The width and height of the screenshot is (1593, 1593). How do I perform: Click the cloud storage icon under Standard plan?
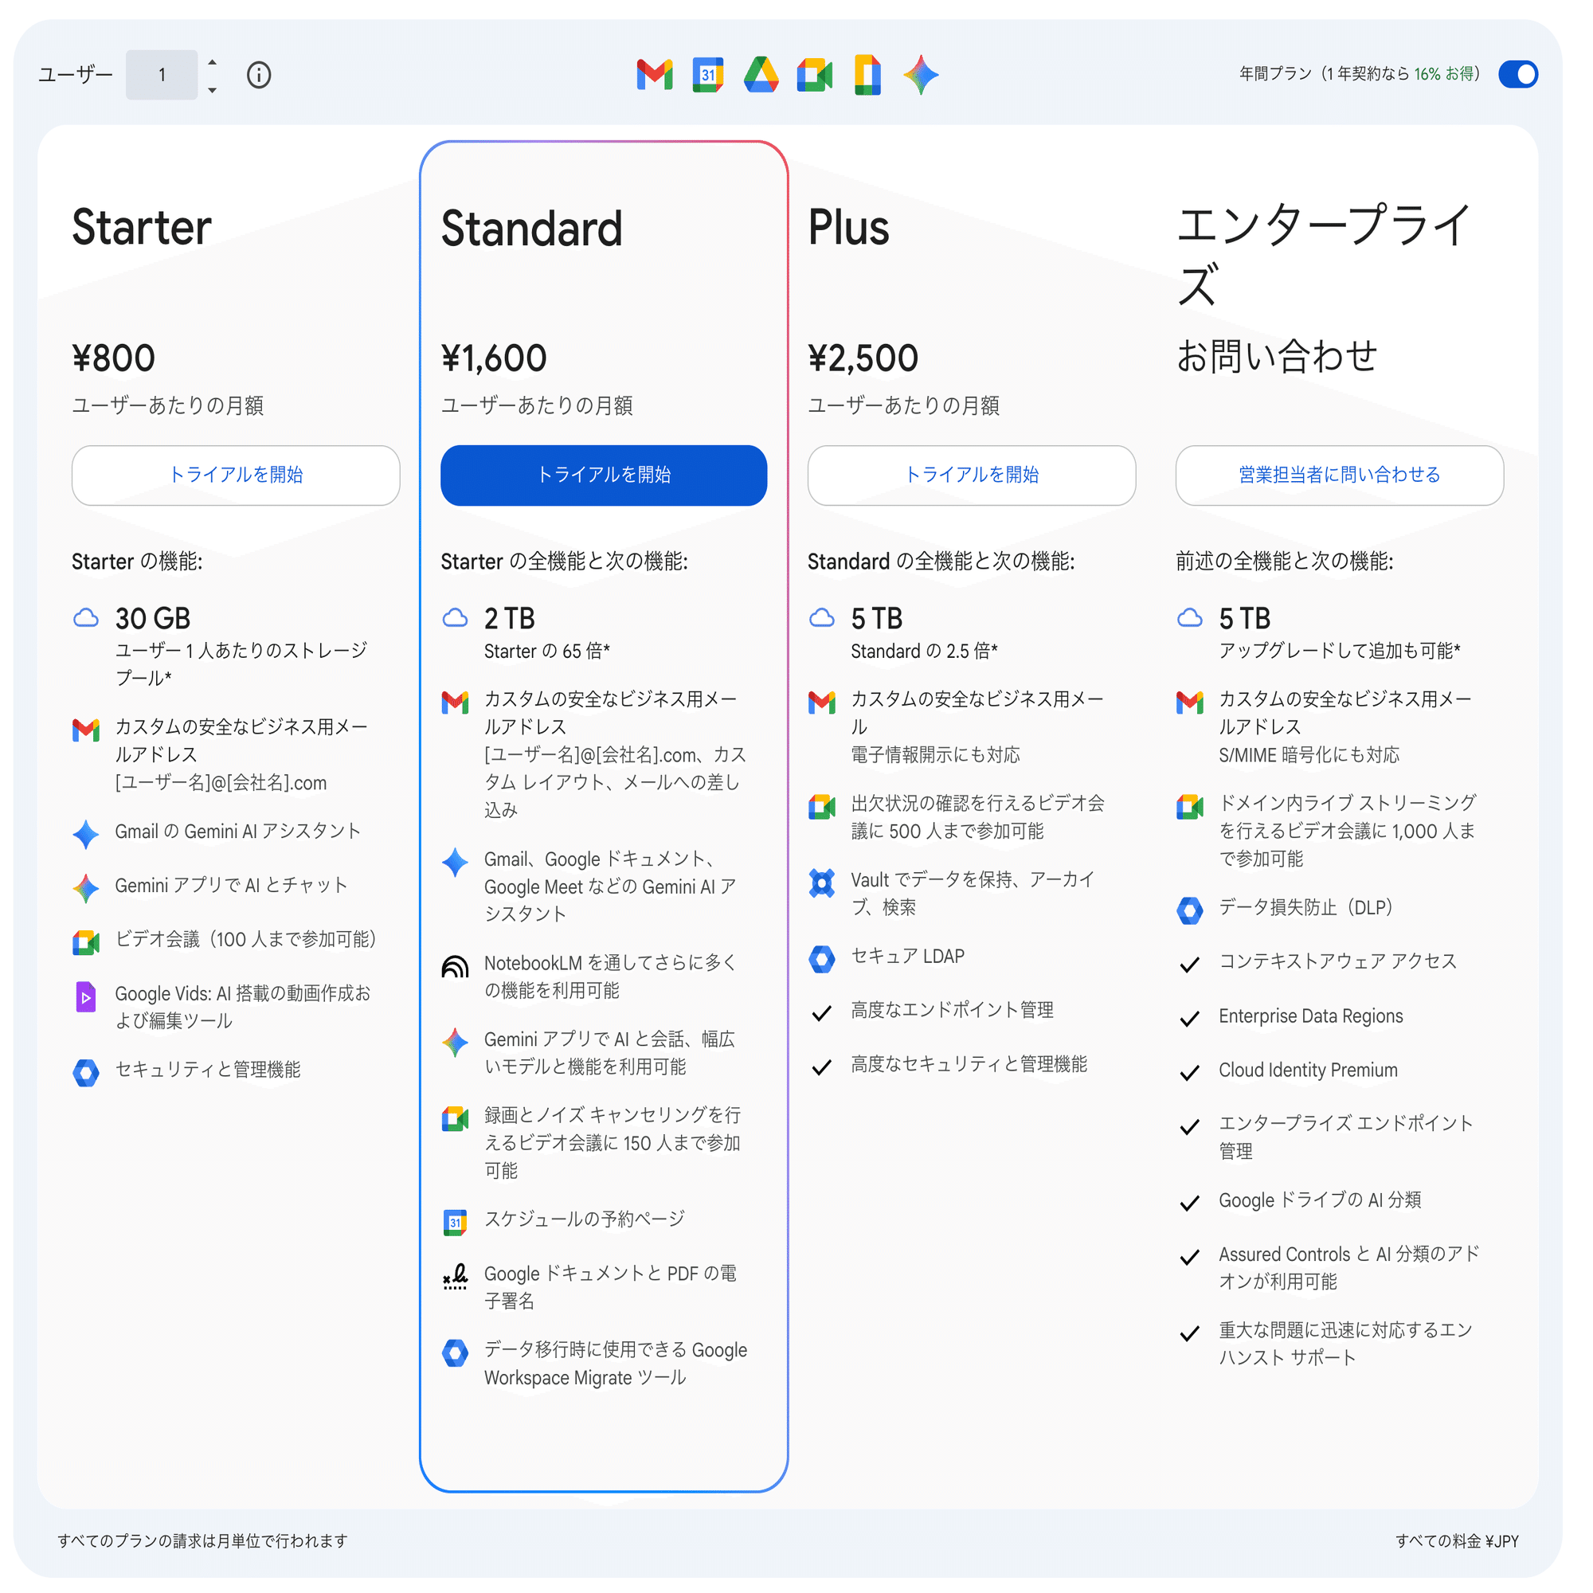[x=455, y=617]
